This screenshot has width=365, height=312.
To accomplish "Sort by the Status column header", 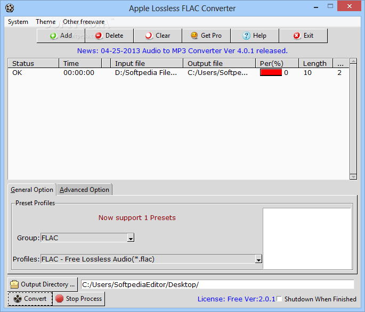I will coord(33,63).
